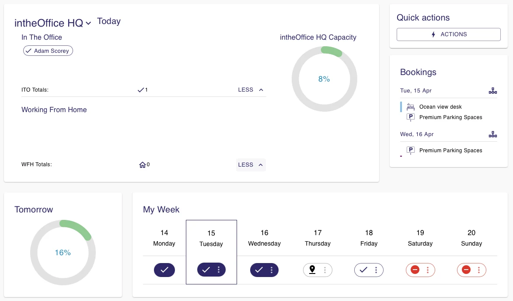
Task: Click the floor plan icon for Wed, 16 Apr
Action: (493, 134)
